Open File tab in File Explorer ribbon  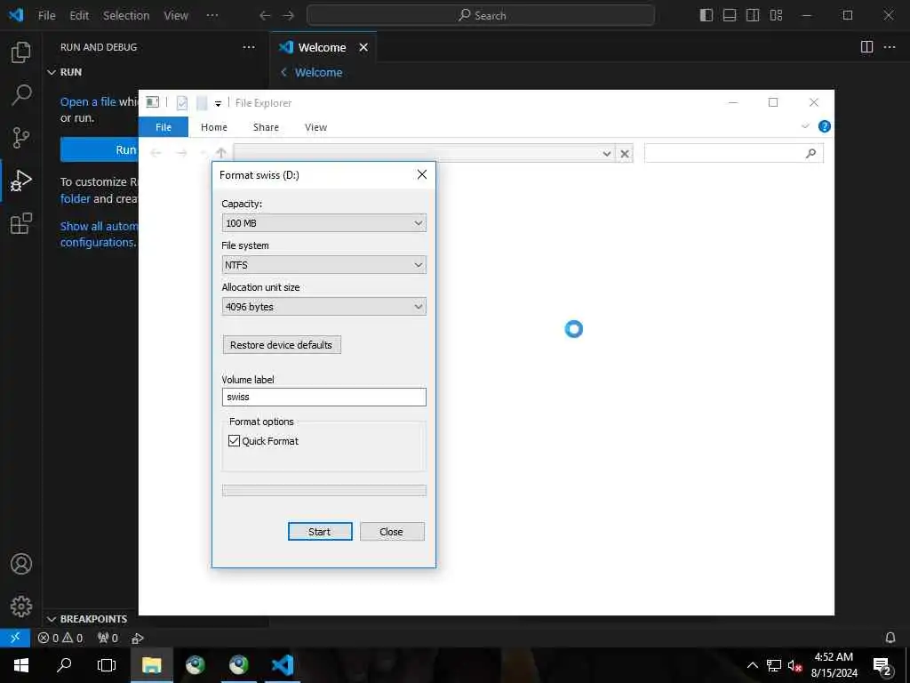coord(164,127)
